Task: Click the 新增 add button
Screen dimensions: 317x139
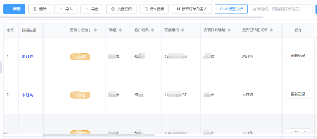Action: 14,9
